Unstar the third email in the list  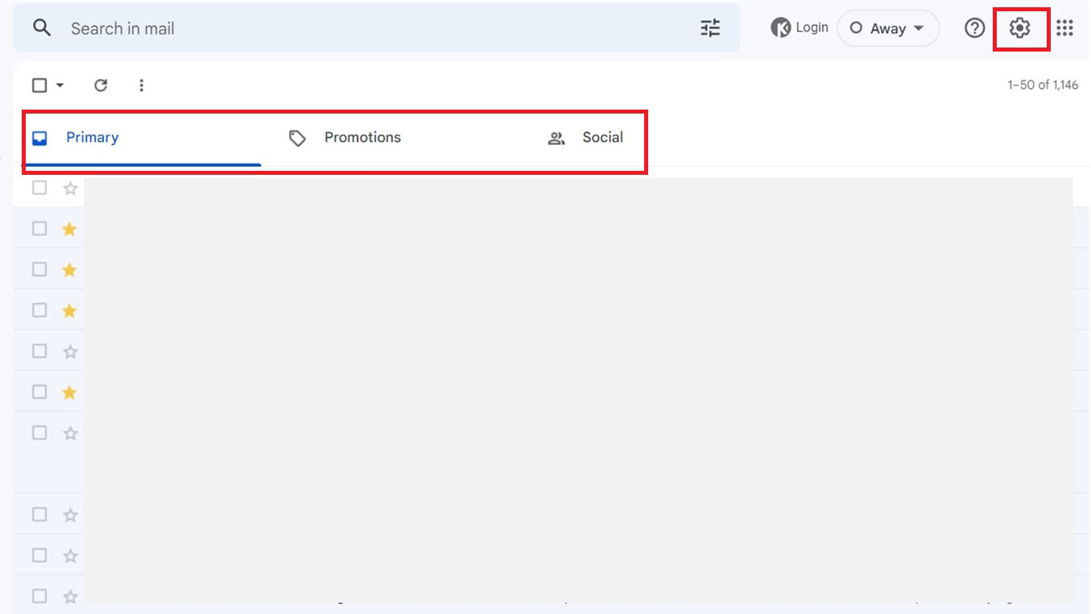point(70,269)
